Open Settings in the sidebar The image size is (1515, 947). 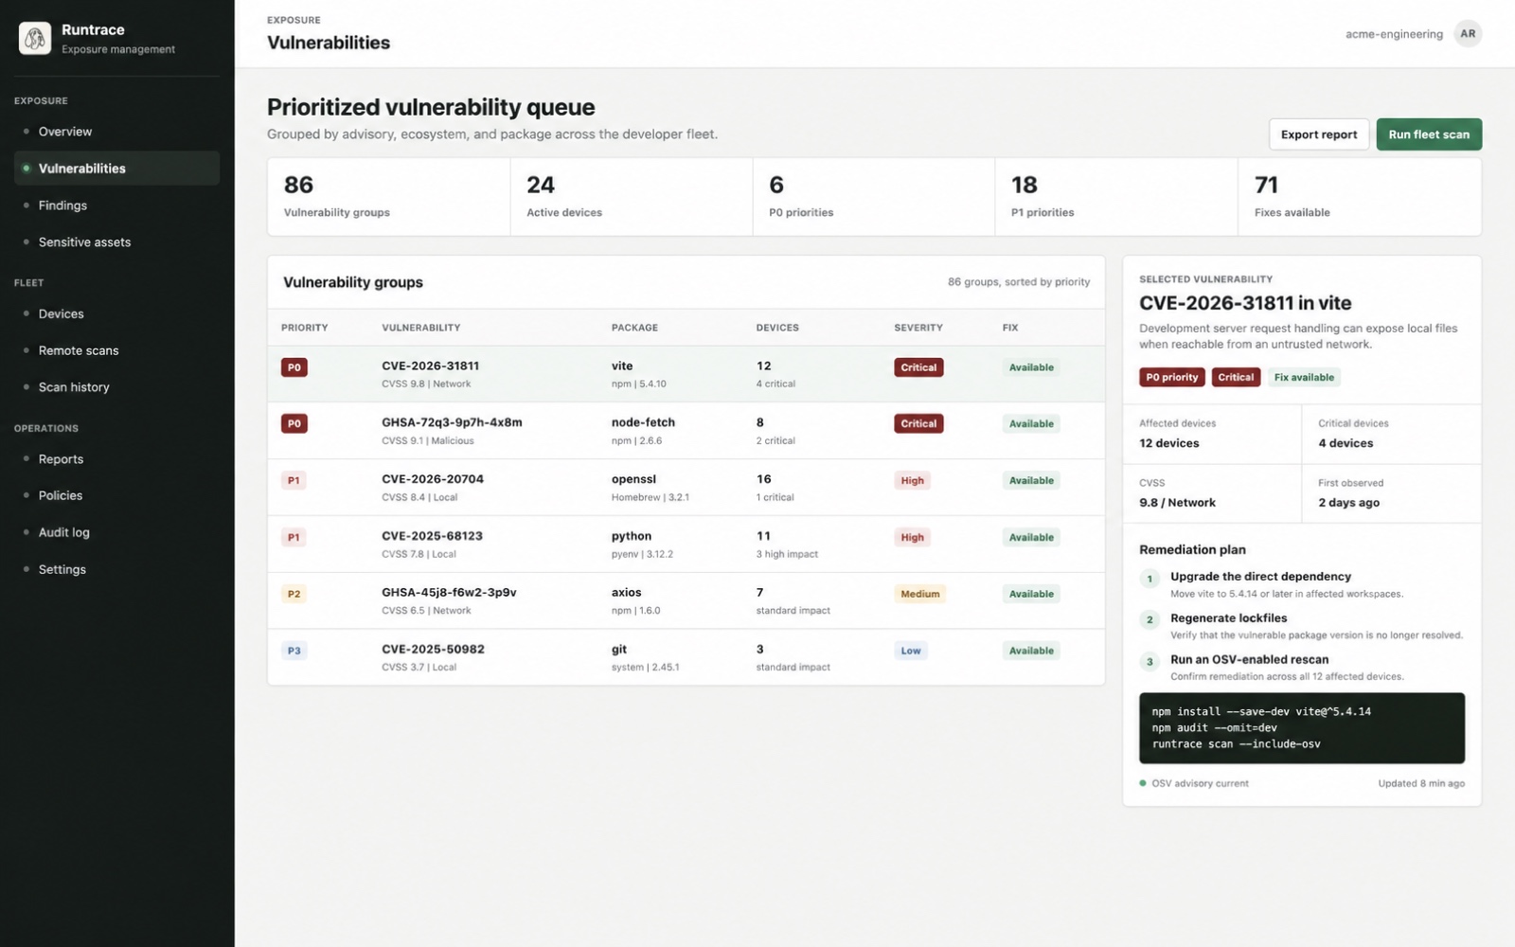[x=117, y=569]
